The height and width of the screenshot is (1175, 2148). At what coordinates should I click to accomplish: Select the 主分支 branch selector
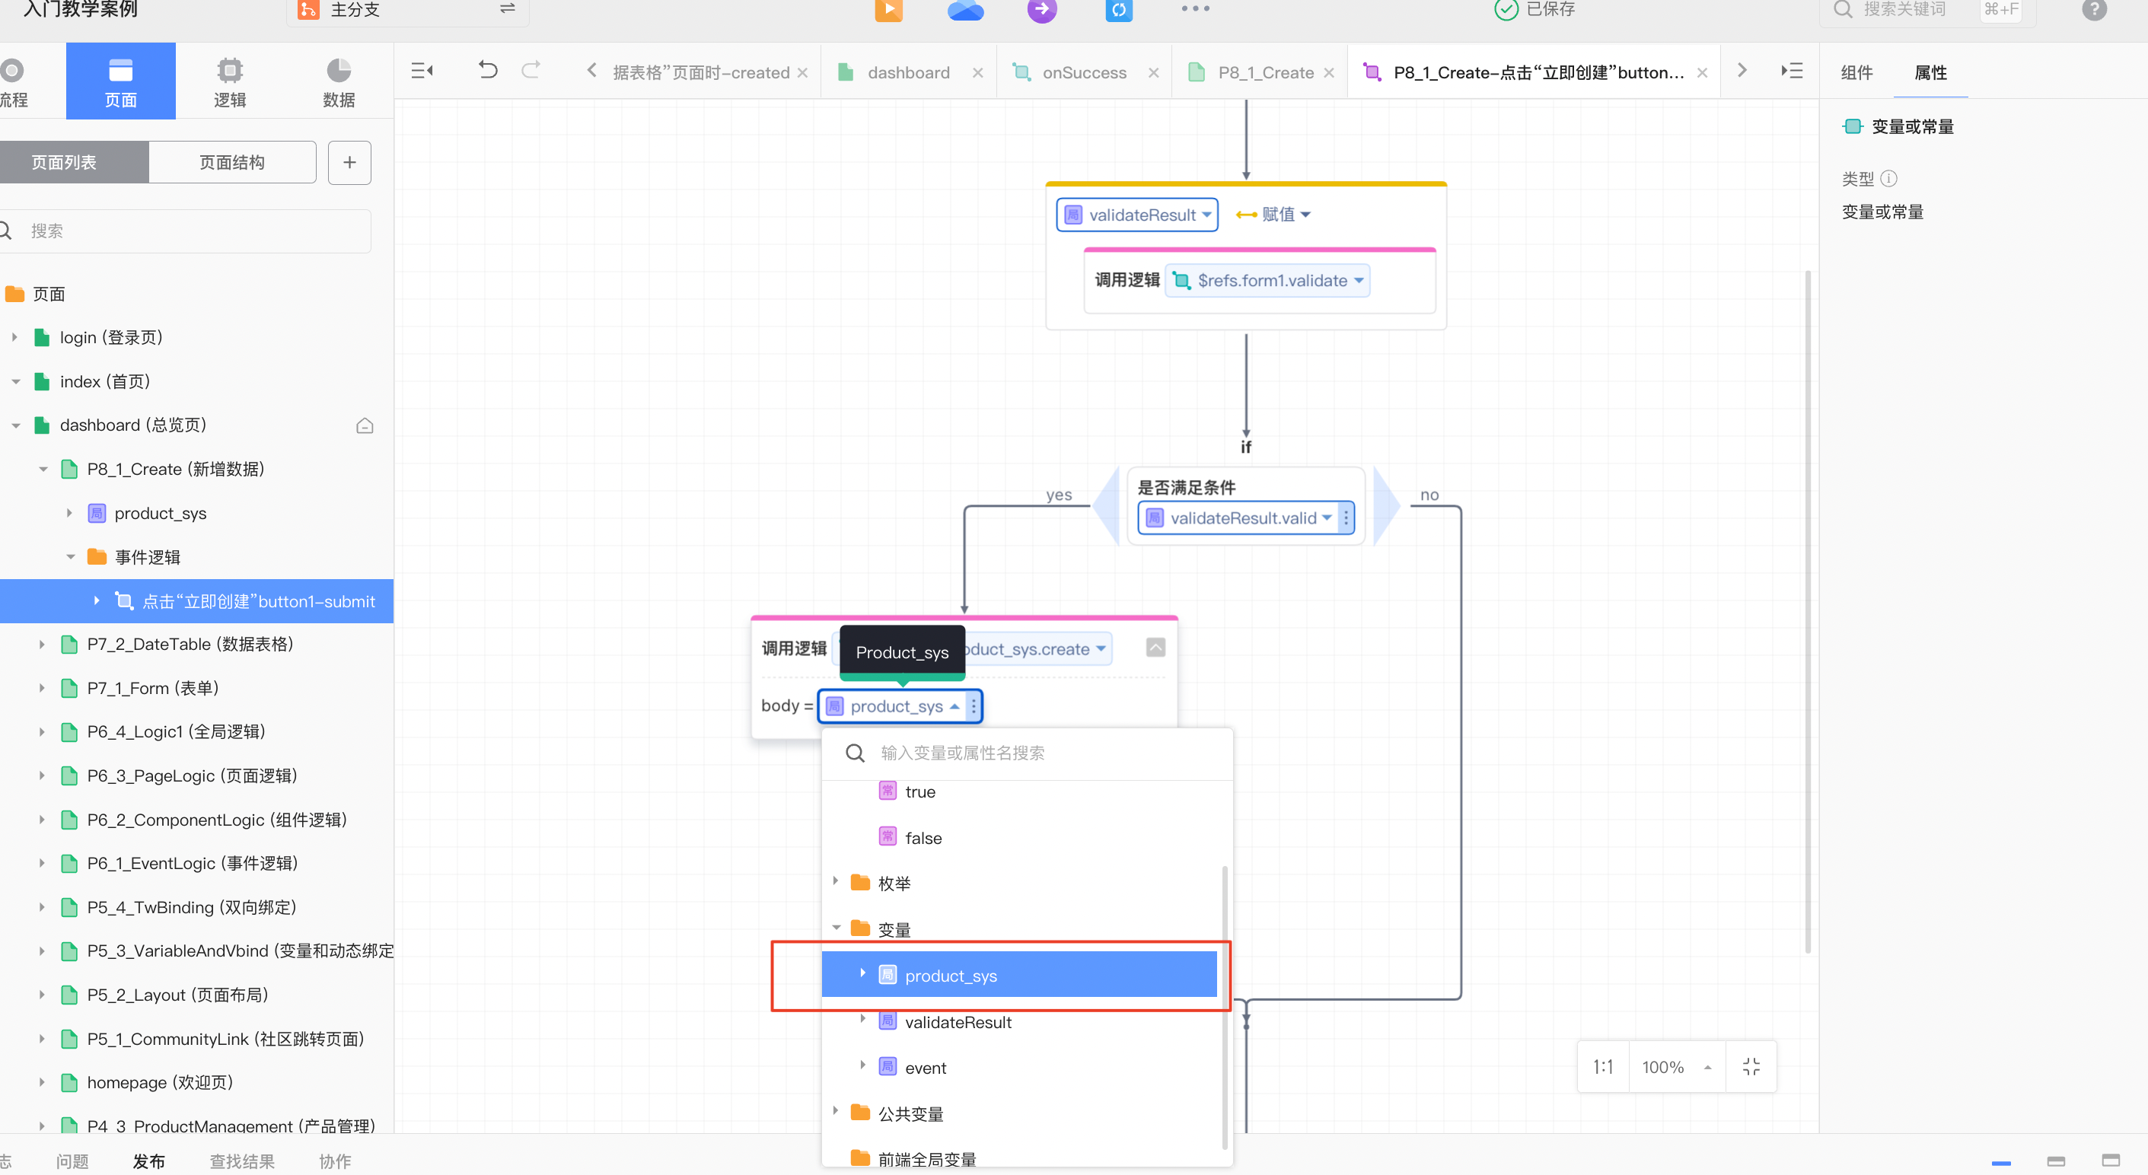(408, 10)
